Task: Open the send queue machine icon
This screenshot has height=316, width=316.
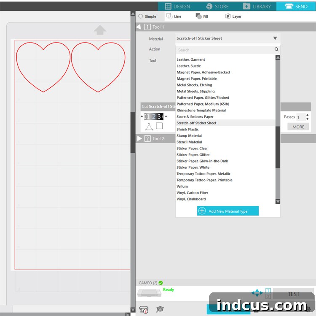Action: (x=144, y=309)
